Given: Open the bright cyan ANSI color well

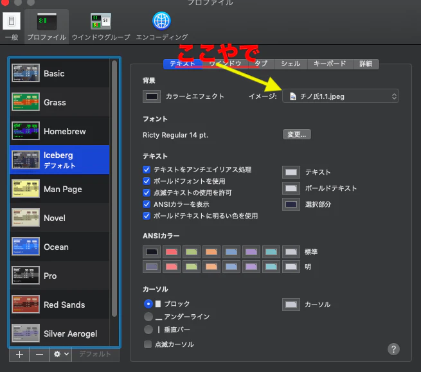Looking at the screenshot, I should pyautogui.click(x=271, y=267).
